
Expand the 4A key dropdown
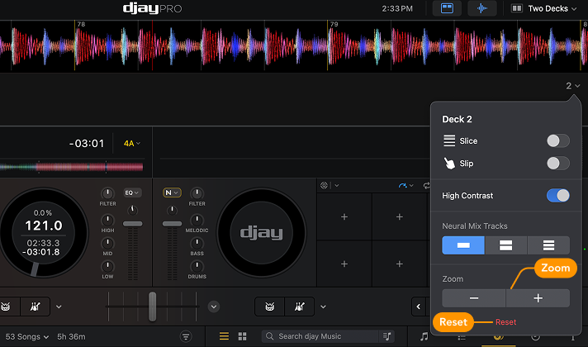coord(132,143)
